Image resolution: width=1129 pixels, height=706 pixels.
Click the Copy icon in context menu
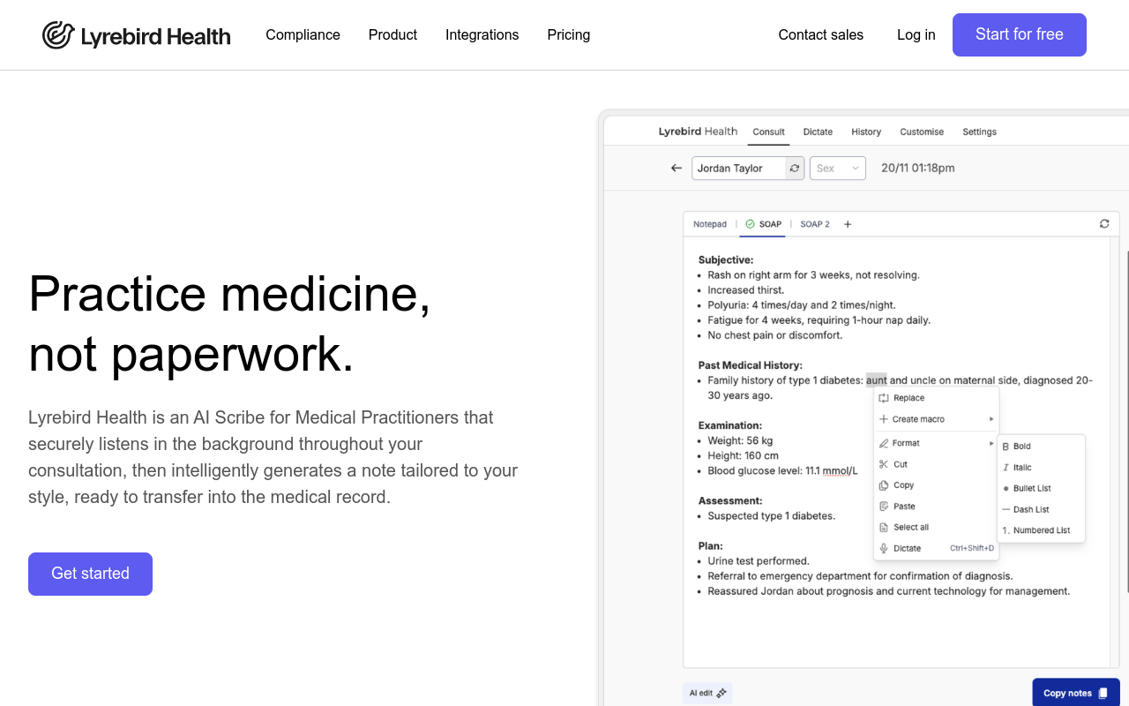884,485
